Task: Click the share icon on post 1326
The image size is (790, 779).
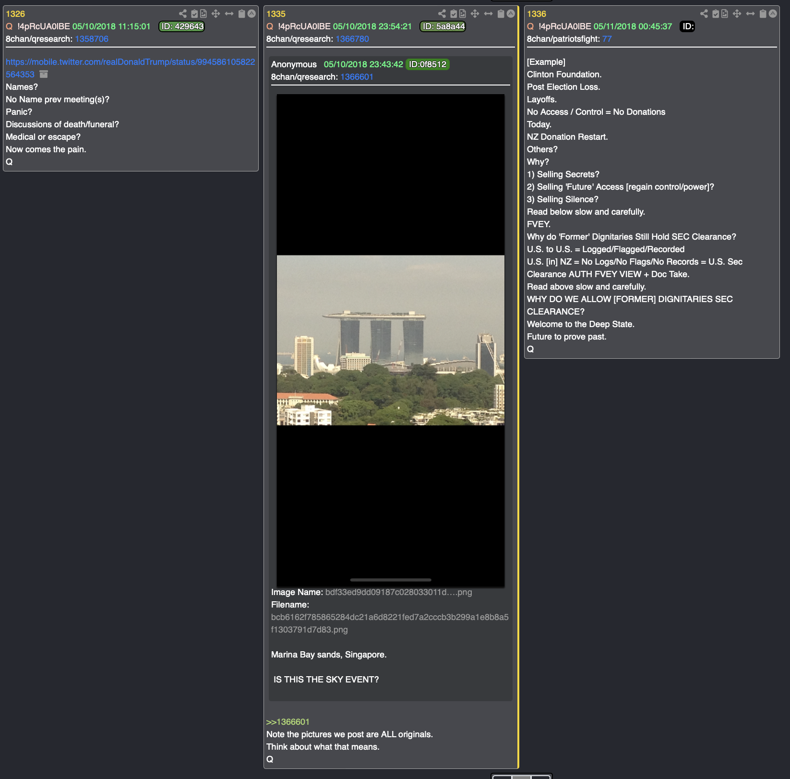Action: coord(183,14)
